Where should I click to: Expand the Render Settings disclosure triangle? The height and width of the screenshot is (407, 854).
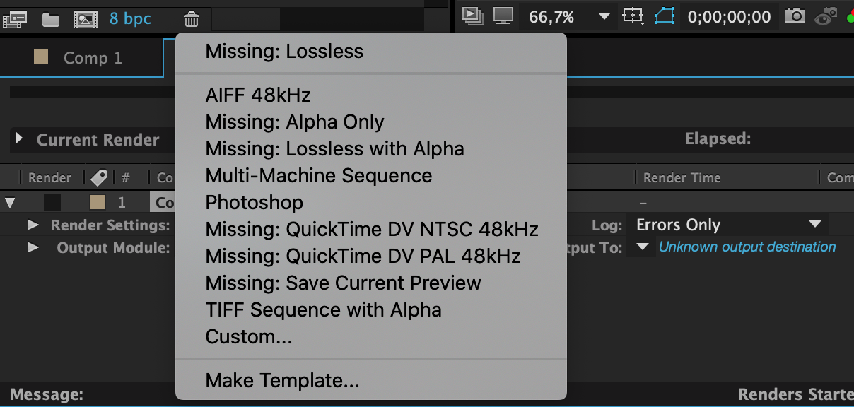pos(32,225)
